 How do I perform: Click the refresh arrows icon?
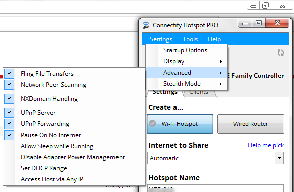[281, 53]
